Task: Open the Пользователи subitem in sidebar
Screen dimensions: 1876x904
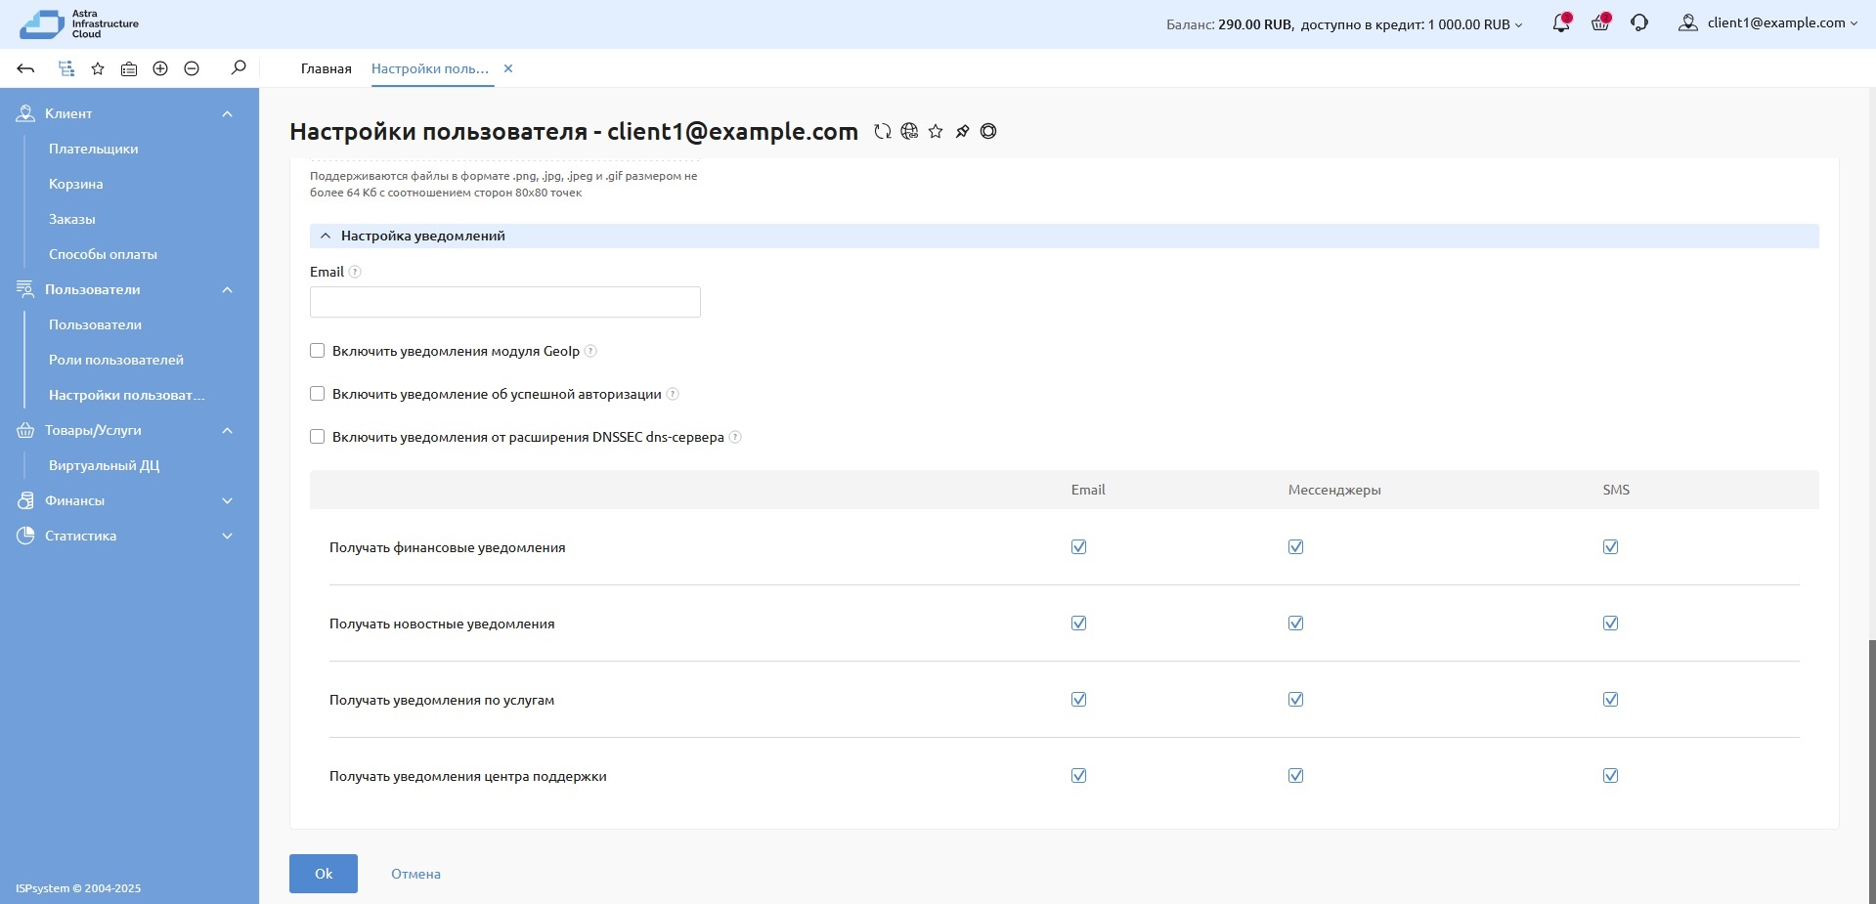Action: (x=95, y=324)
